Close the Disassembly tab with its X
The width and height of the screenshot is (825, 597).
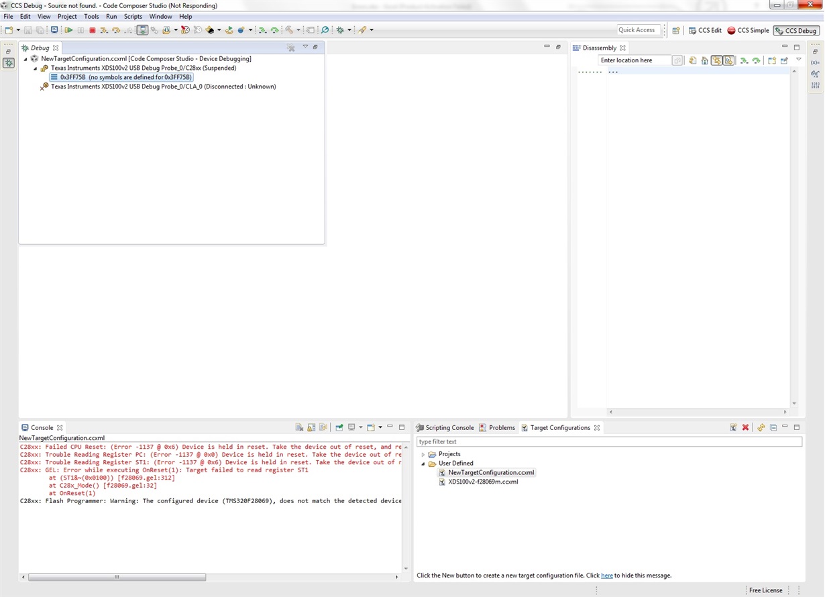(622, 48)
